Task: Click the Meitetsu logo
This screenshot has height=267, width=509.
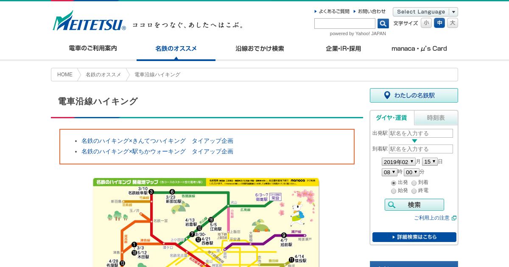Action: [x=89, y=21]
